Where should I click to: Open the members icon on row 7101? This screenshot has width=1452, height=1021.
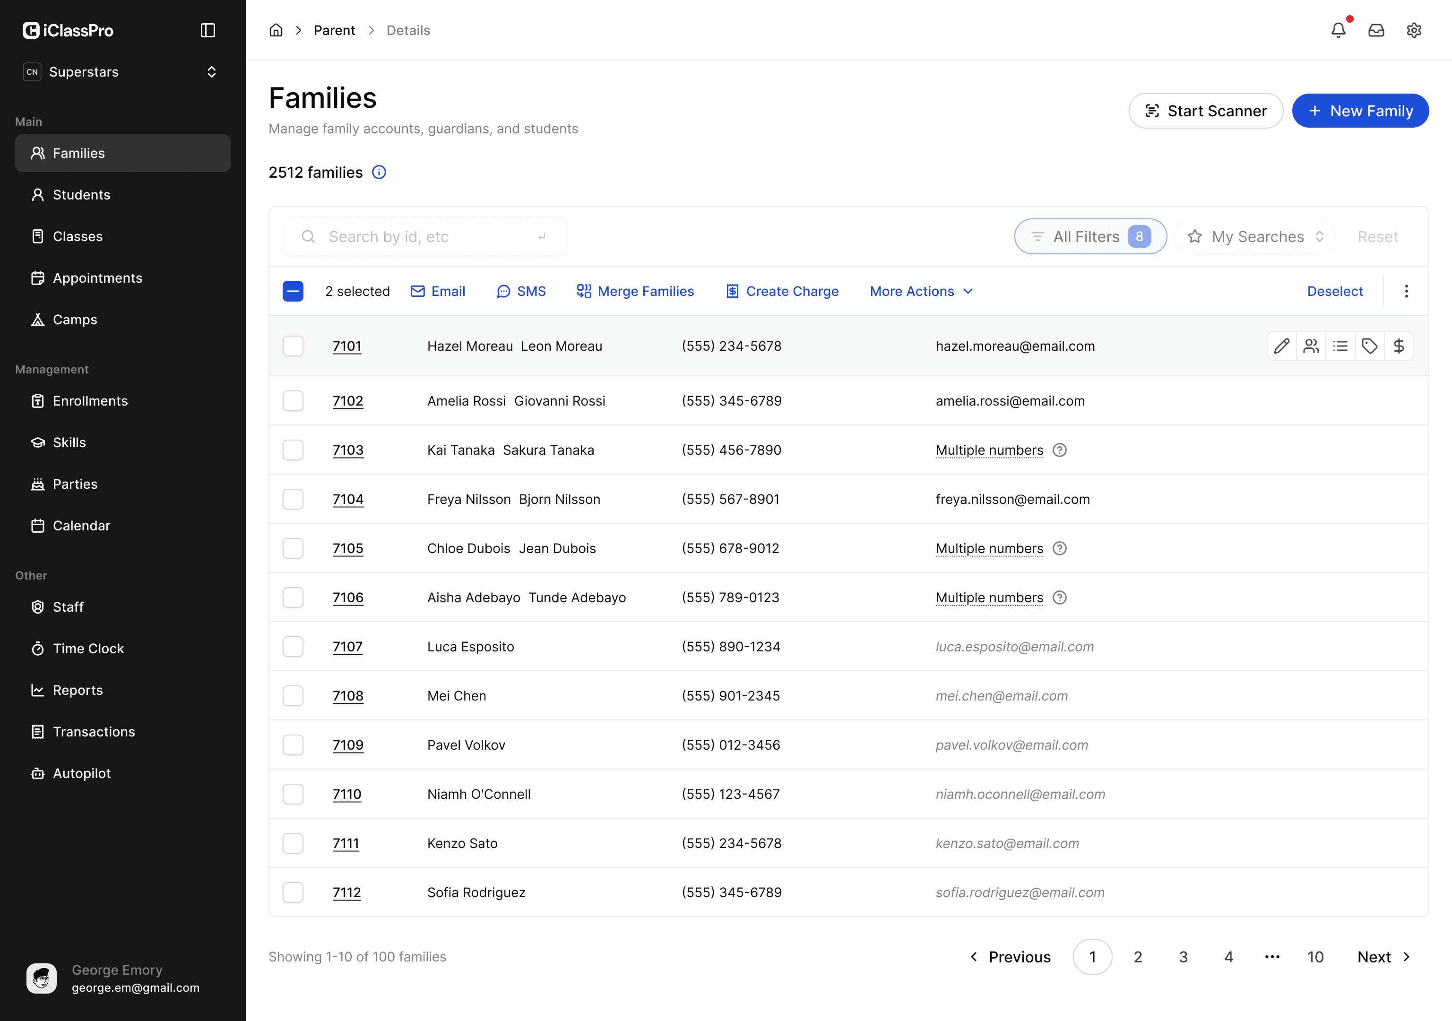click(1311, 346)
